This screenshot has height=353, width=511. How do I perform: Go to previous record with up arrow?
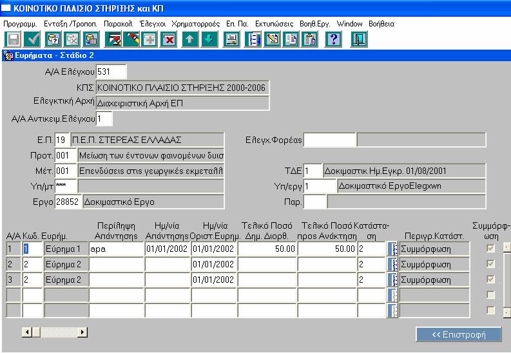tap(190, 39)
